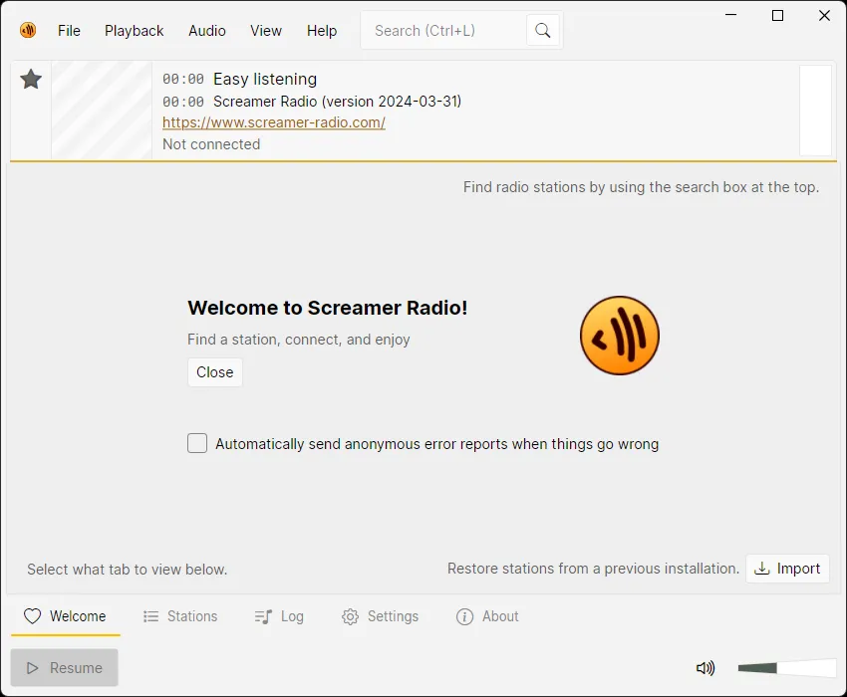The width and height of the screenshot is (847, 697).
Task: Switch to the Stations tab
Action: (x=180, y=616)
